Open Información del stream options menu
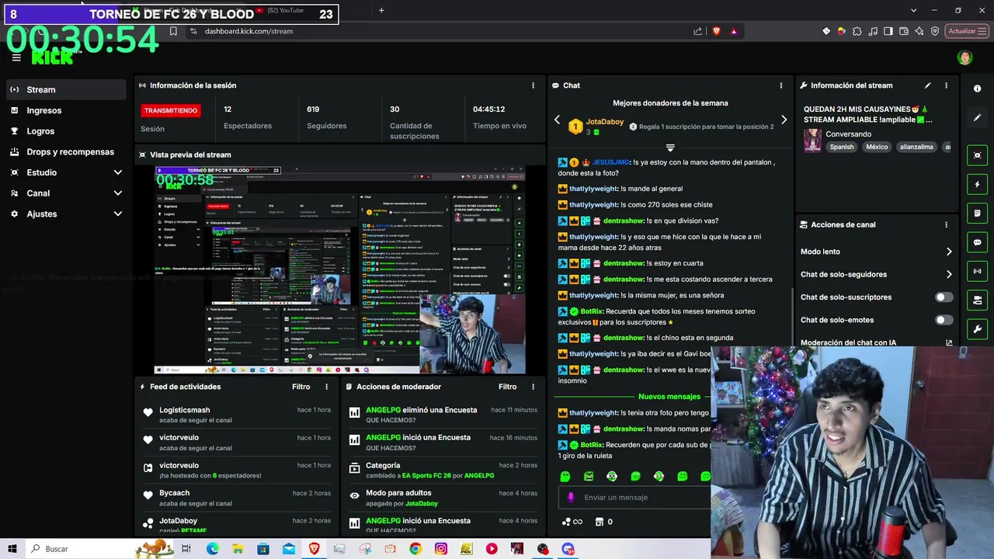The width and height of the screenshot is (994, 559). pos(946,85)
